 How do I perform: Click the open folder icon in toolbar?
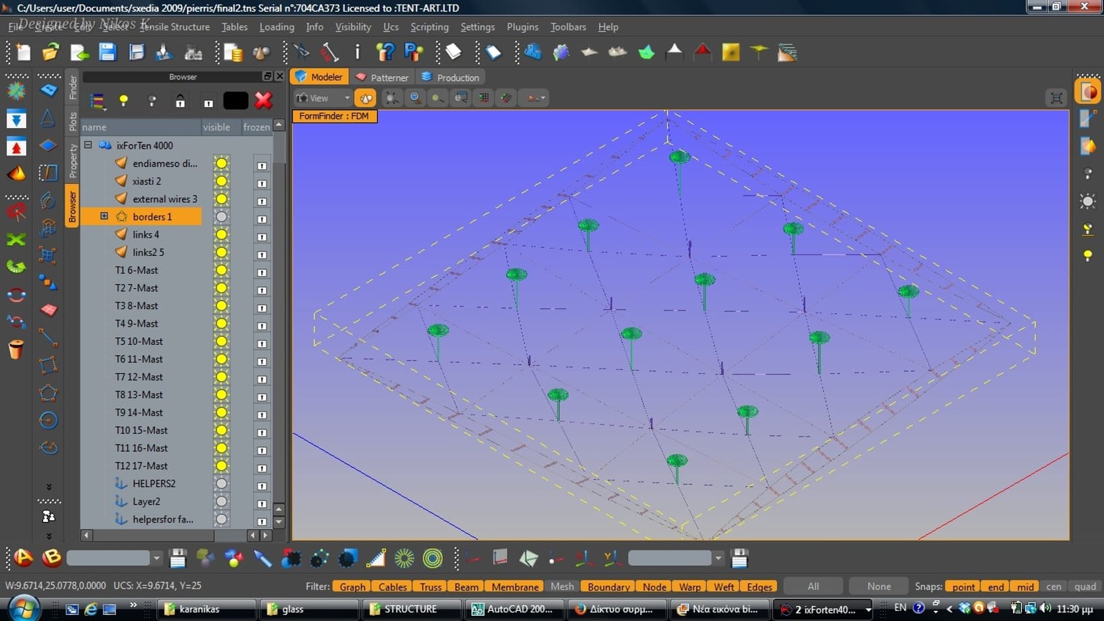tap(50, 53)
